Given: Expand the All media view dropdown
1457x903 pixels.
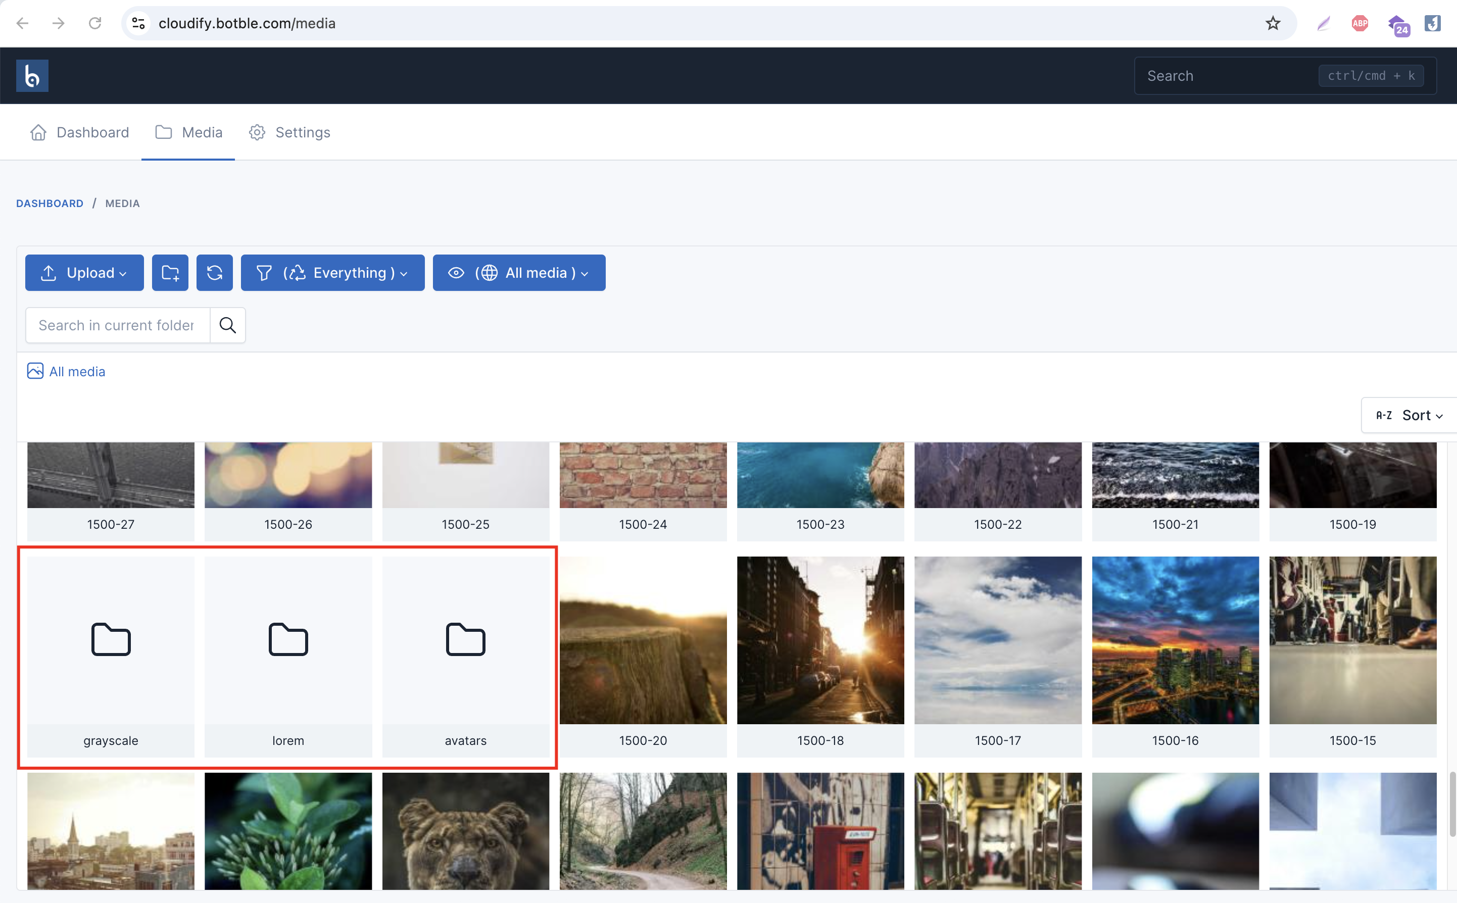Looking at the screenshot, I should pyautogui.click(x=519, y=273).
